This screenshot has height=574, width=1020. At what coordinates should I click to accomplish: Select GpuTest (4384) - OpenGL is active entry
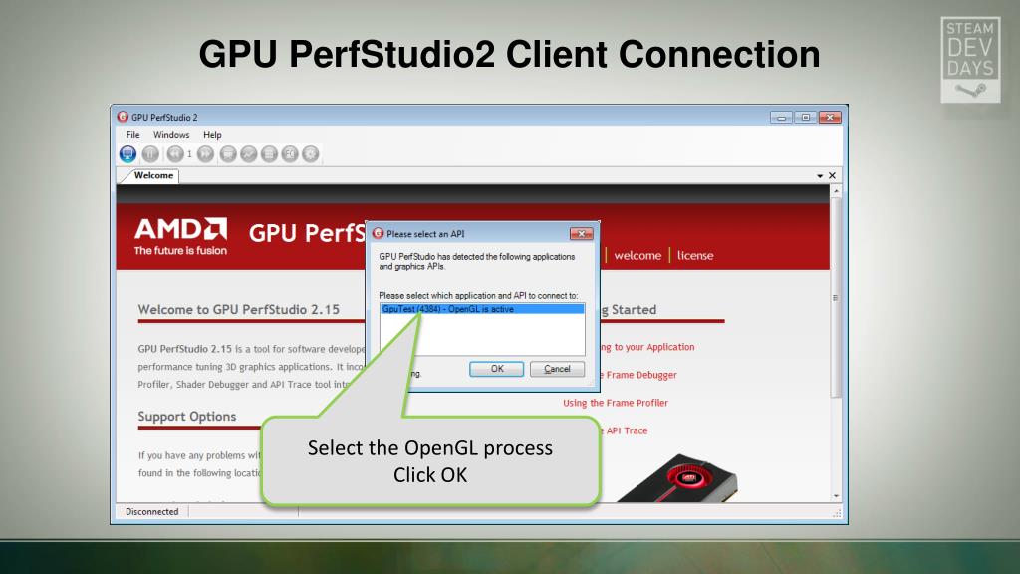[482, 309]
